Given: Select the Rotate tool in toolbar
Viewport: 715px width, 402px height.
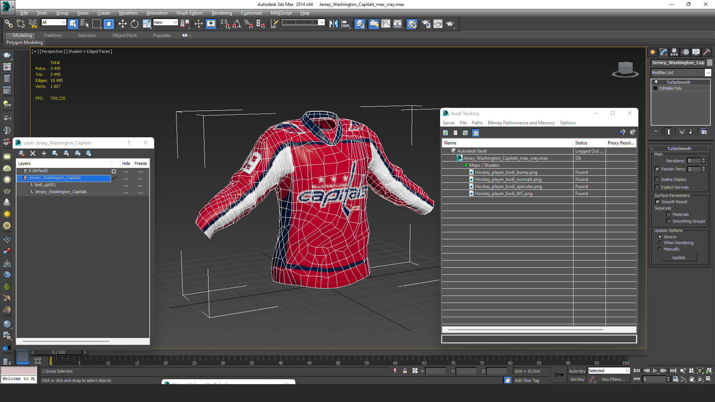Looking at the screenshot, I should pyautogui.click(x=134, y=24).
